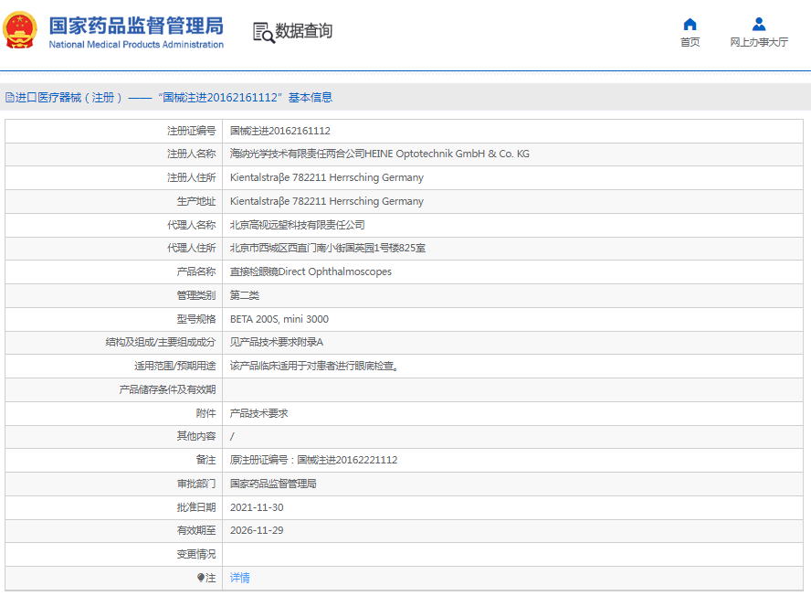
Task: Select the address in the 注册人住所 row
Action: (x=327, y=177)
